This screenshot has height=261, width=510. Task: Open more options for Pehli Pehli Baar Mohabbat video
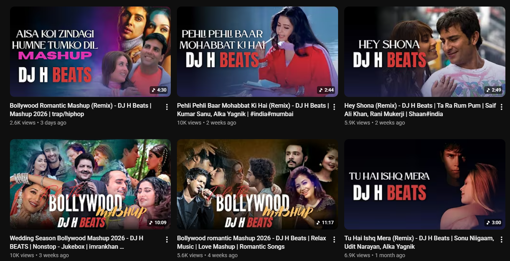click(x=334, y=107)
